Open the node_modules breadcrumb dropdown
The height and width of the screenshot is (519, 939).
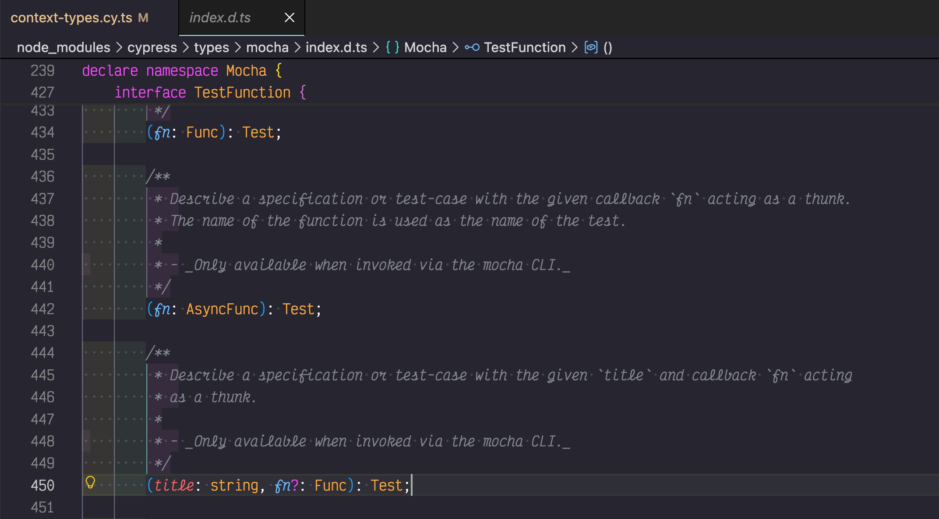click(x=63, y=47)
